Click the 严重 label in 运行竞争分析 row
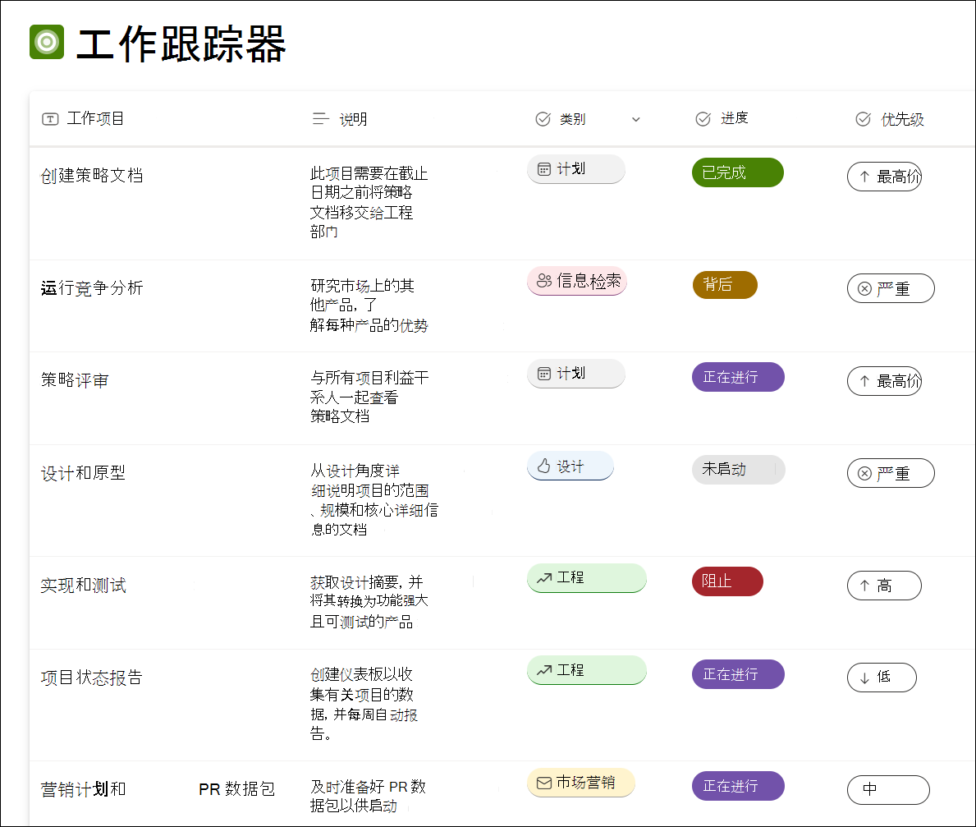The height and width of the screenshot is (827, 976). (x=893, y=289)
